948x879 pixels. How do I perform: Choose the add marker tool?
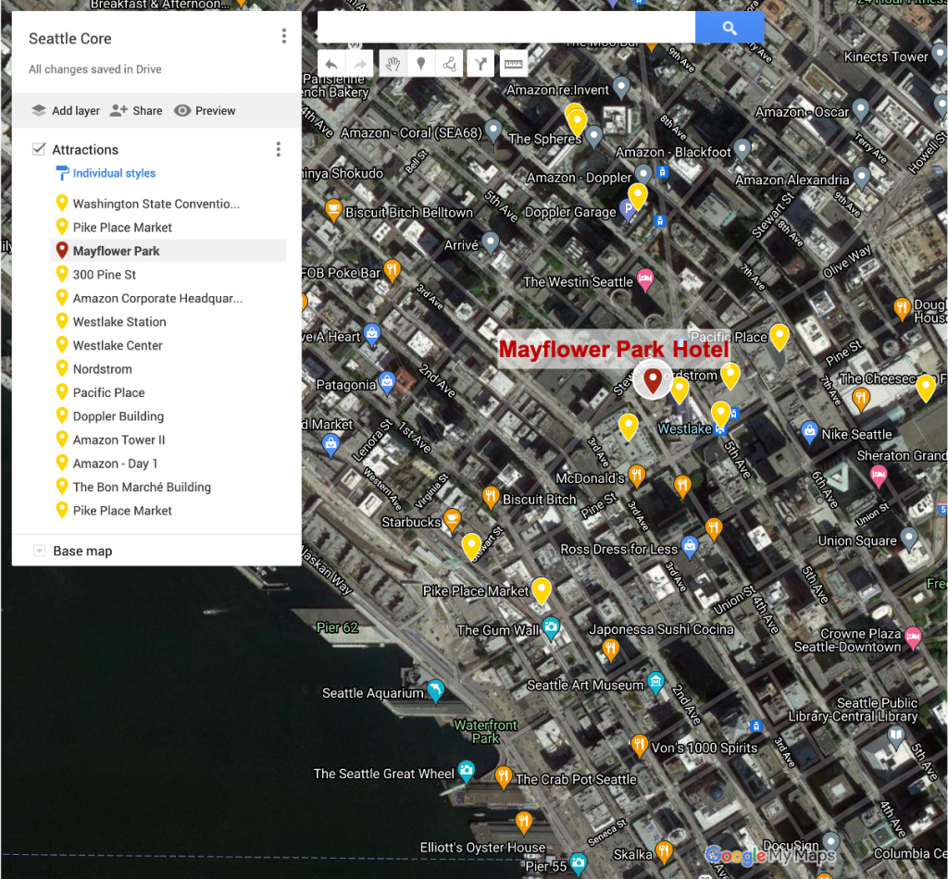pyautogui.click(x=421, y=64)
